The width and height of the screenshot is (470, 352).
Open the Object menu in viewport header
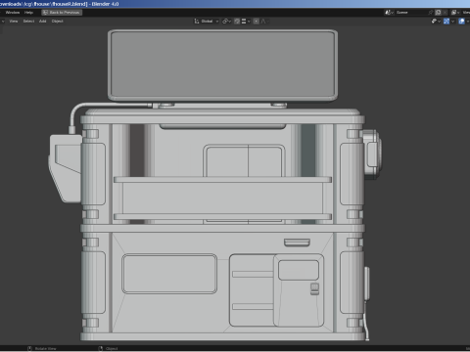point(57,22)
